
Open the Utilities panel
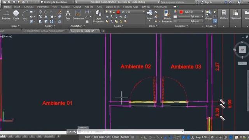coord(224,15)
